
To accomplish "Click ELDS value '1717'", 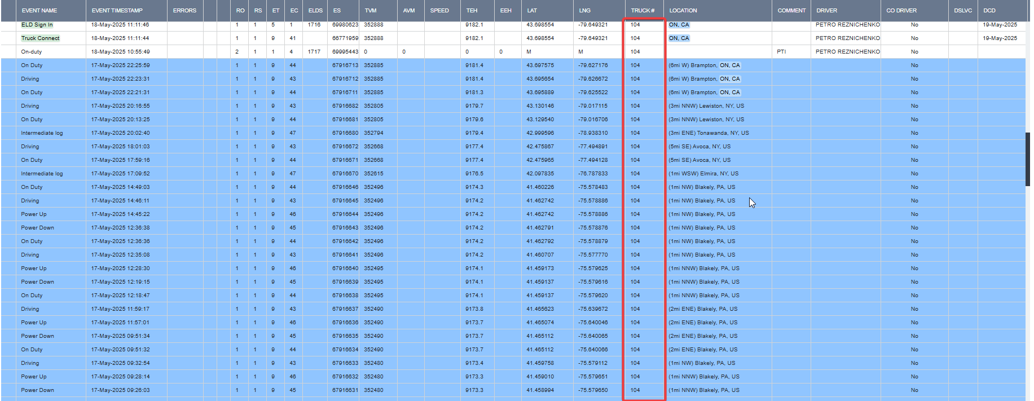I will (314, 52).
